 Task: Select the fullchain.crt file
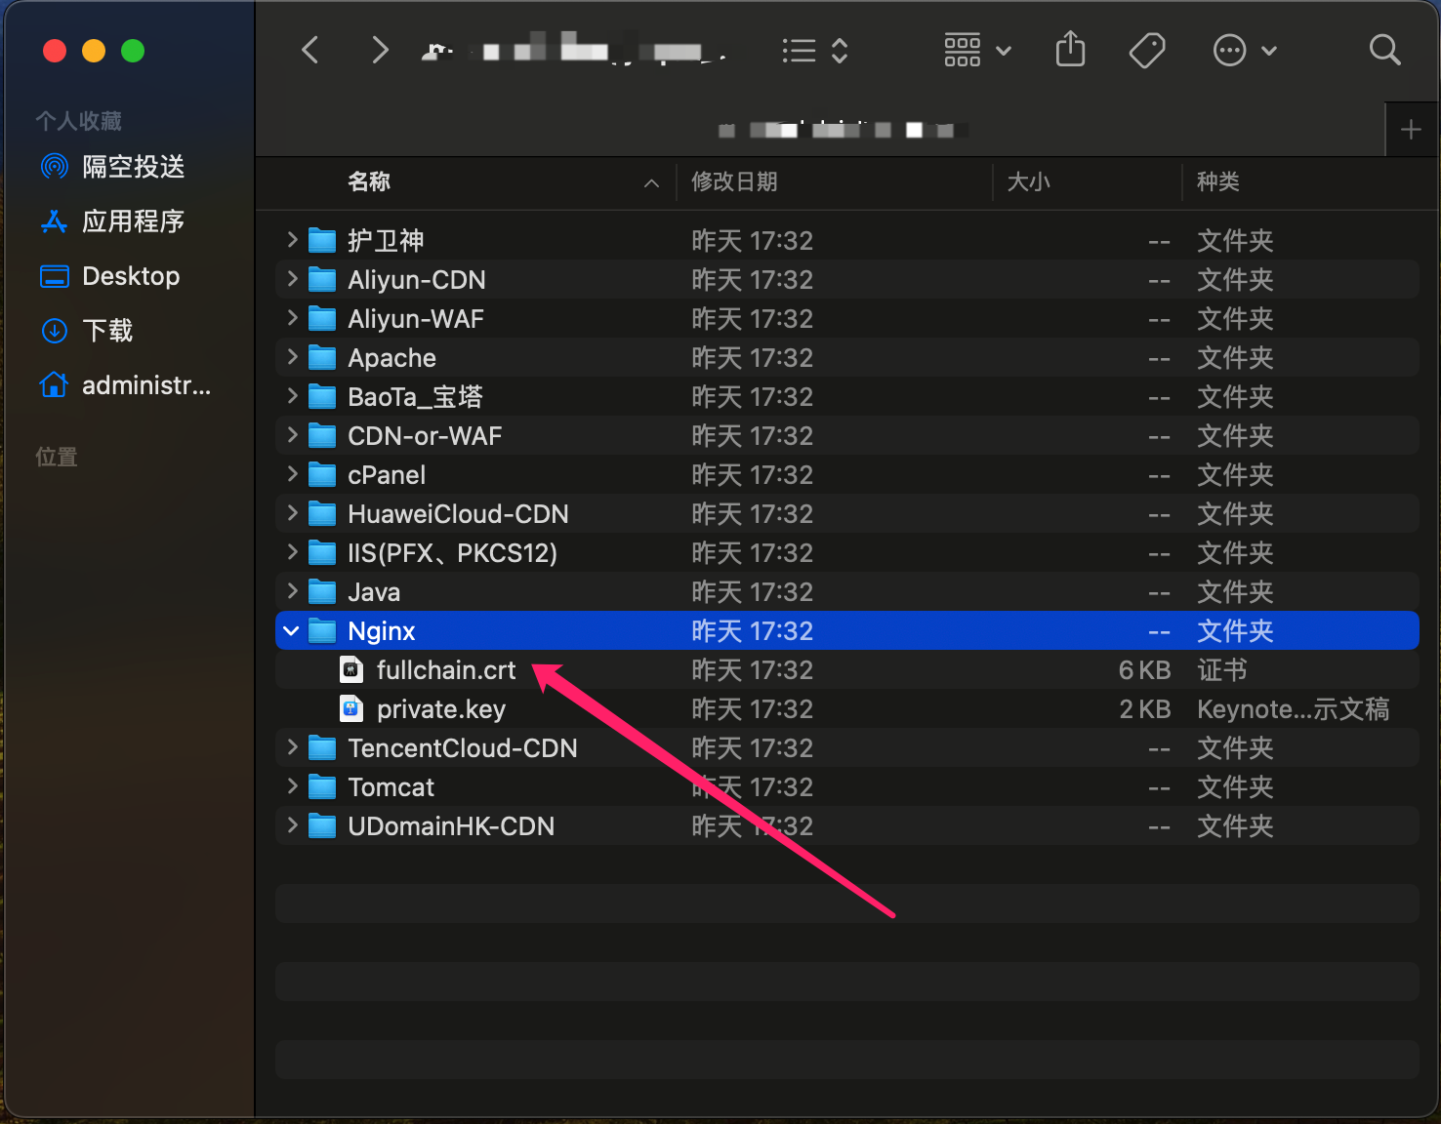(x=445, y=670)
